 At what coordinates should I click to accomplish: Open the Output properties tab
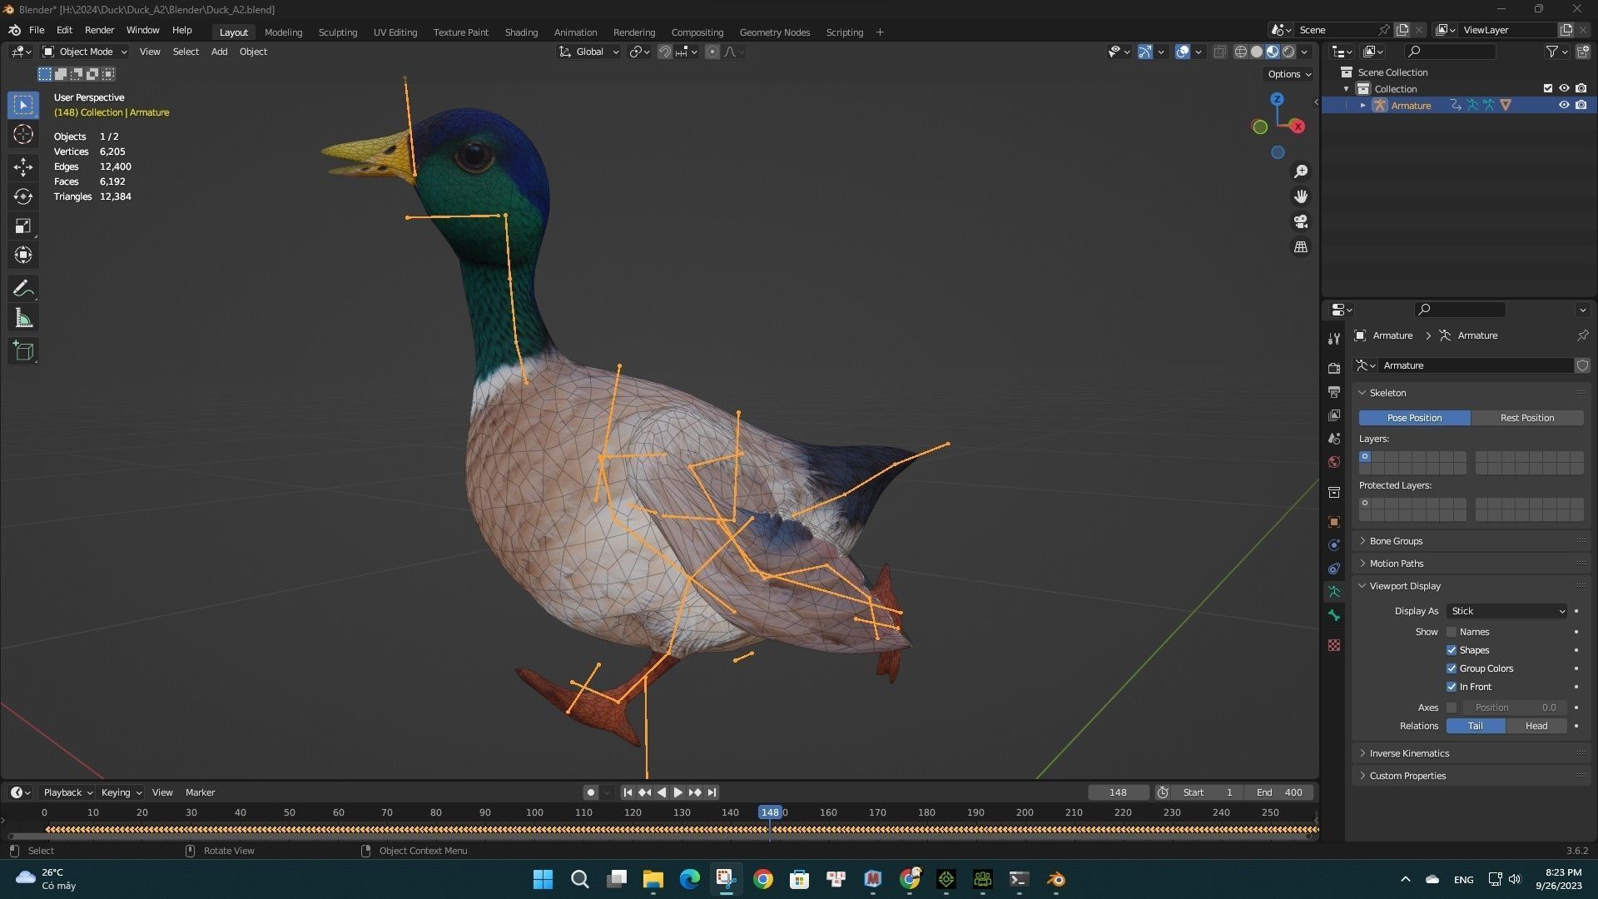[x=1334, y=391]
